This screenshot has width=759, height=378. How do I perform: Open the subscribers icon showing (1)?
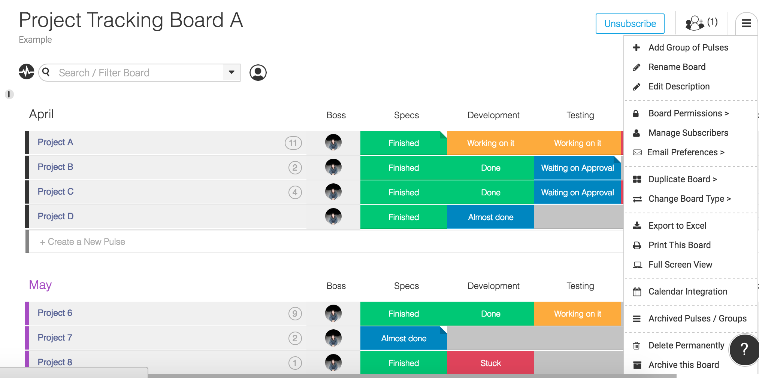coord(701,23)
